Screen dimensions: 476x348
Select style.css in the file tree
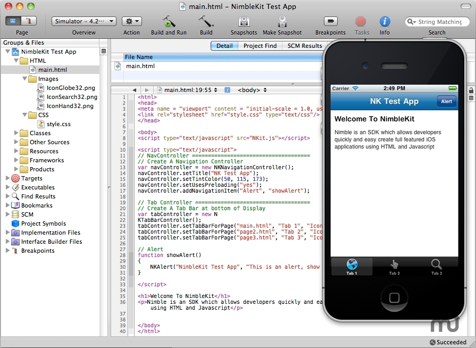pyautogui.click(x=59, y=124)
